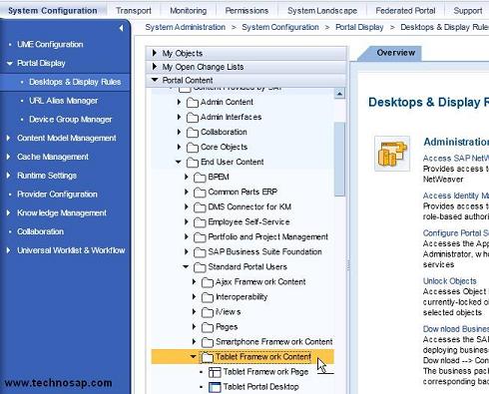The width and height of the screenshot is (489, 394).
Task: Click the Collaboration folder icon in tree
Action: [x=193, y=133]
